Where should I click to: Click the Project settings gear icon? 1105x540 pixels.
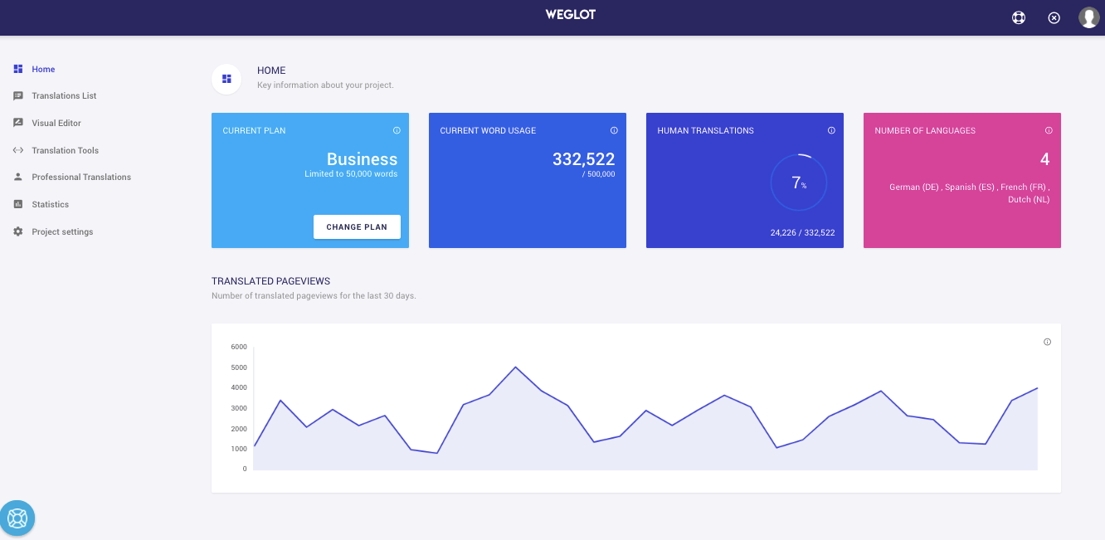pos(18,231)
